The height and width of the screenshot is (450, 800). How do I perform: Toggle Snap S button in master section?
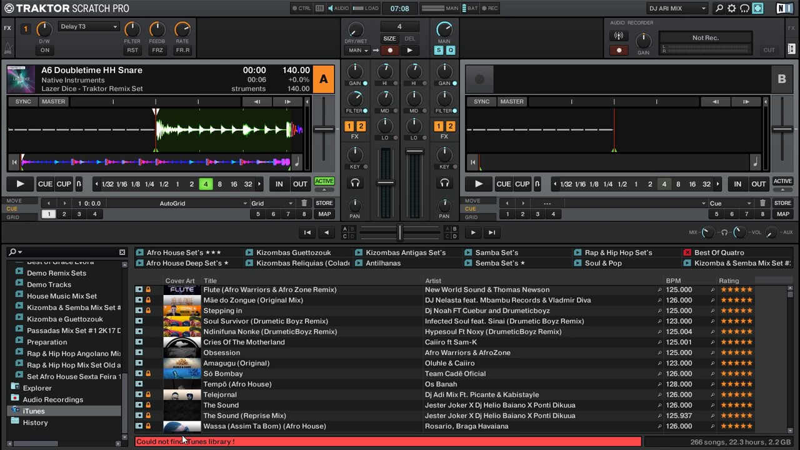pyautogui.click(x=439, y=50)
